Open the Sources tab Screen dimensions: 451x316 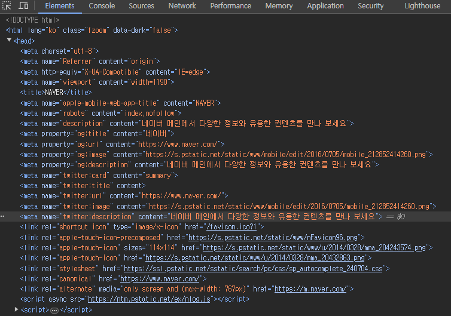click(141, 6)
